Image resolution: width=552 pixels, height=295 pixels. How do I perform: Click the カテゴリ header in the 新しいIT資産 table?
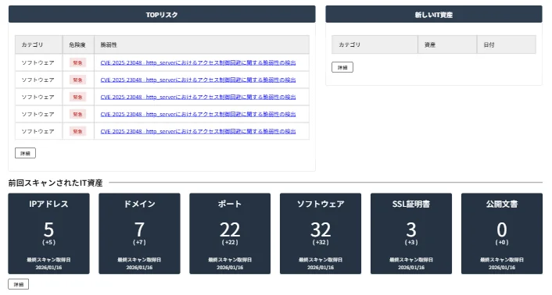click(375, 44)
